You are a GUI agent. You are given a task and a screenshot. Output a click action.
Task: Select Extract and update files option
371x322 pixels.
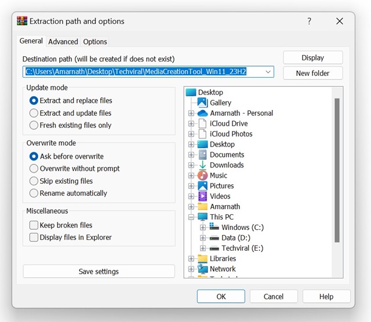click(70, 113)
